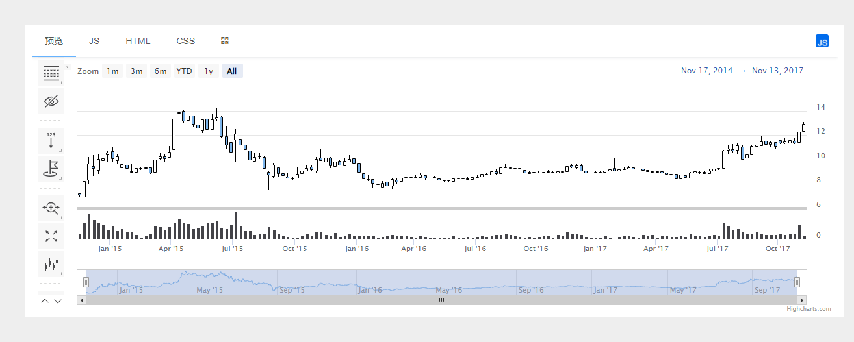Set zoom range to 6m
This screenshot has height=342, width=854.
[x=160, y=71]
